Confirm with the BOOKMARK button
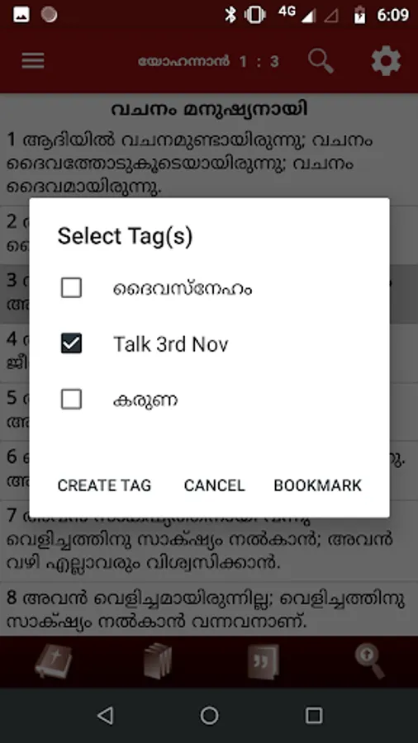Viewport: 418px width, 743px height. (317, 485)
